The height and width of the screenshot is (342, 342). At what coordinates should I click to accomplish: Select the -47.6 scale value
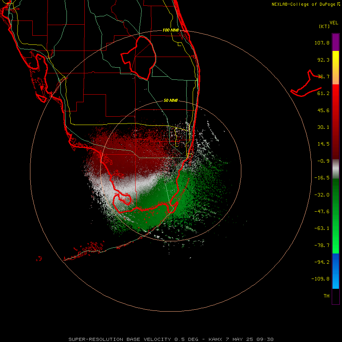[322, 212]
